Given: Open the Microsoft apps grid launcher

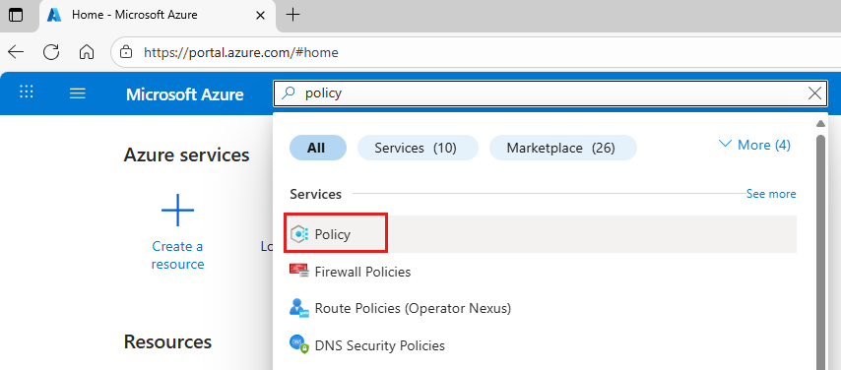Looking at the screenshot, I should (x=27, y=92).
